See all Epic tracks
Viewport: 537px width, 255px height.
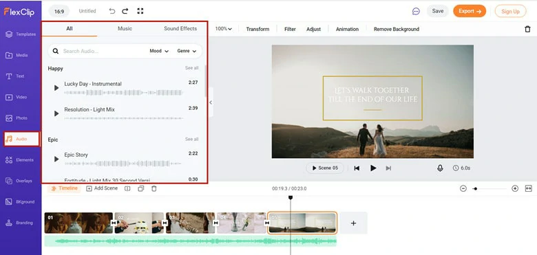(192, 139)
